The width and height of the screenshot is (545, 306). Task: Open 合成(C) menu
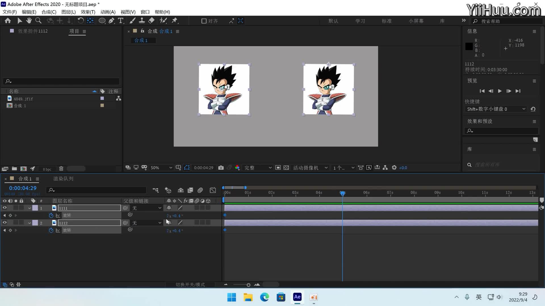[49, 12]
